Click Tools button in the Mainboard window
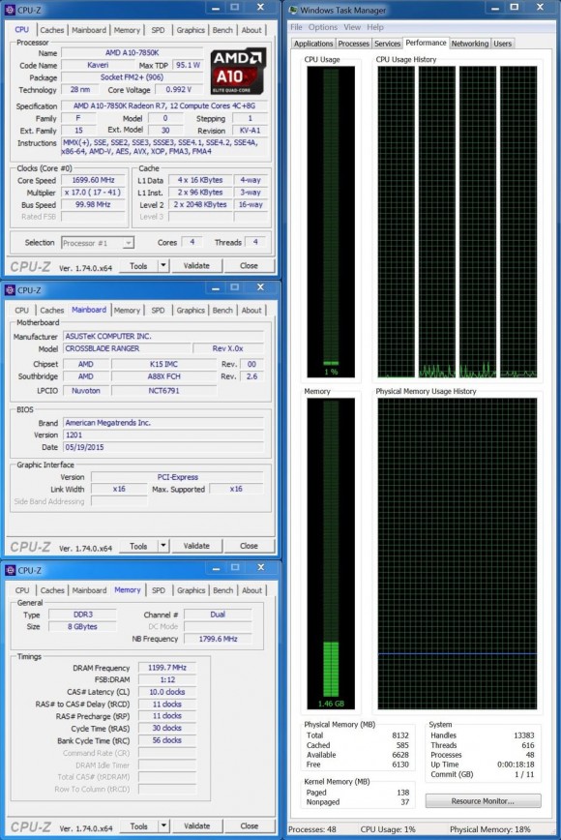 (138, 546)
